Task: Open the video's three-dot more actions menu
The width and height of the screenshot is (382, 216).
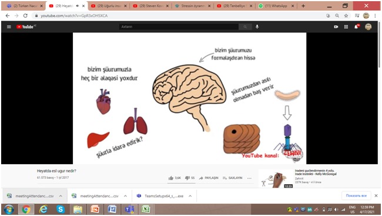Action: [x=249, y=178]
